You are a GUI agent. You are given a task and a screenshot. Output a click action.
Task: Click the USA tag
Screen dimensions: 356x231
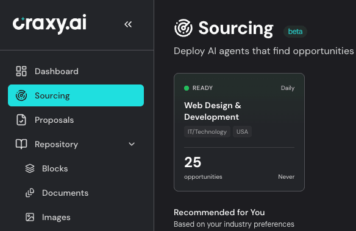242,131
